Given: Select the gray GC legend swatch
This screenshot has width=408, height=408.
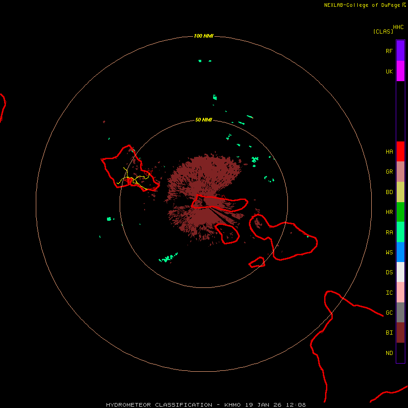Looking at the screenshot, I should 400,312.
